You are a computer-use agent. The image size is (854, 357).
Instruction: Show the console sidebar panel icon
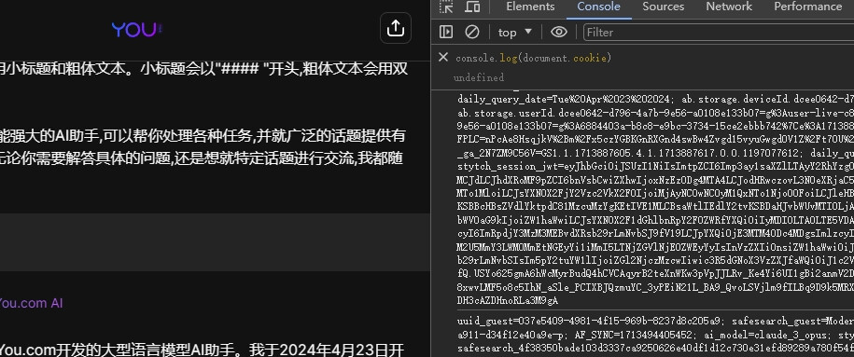[x=446, y=32]
